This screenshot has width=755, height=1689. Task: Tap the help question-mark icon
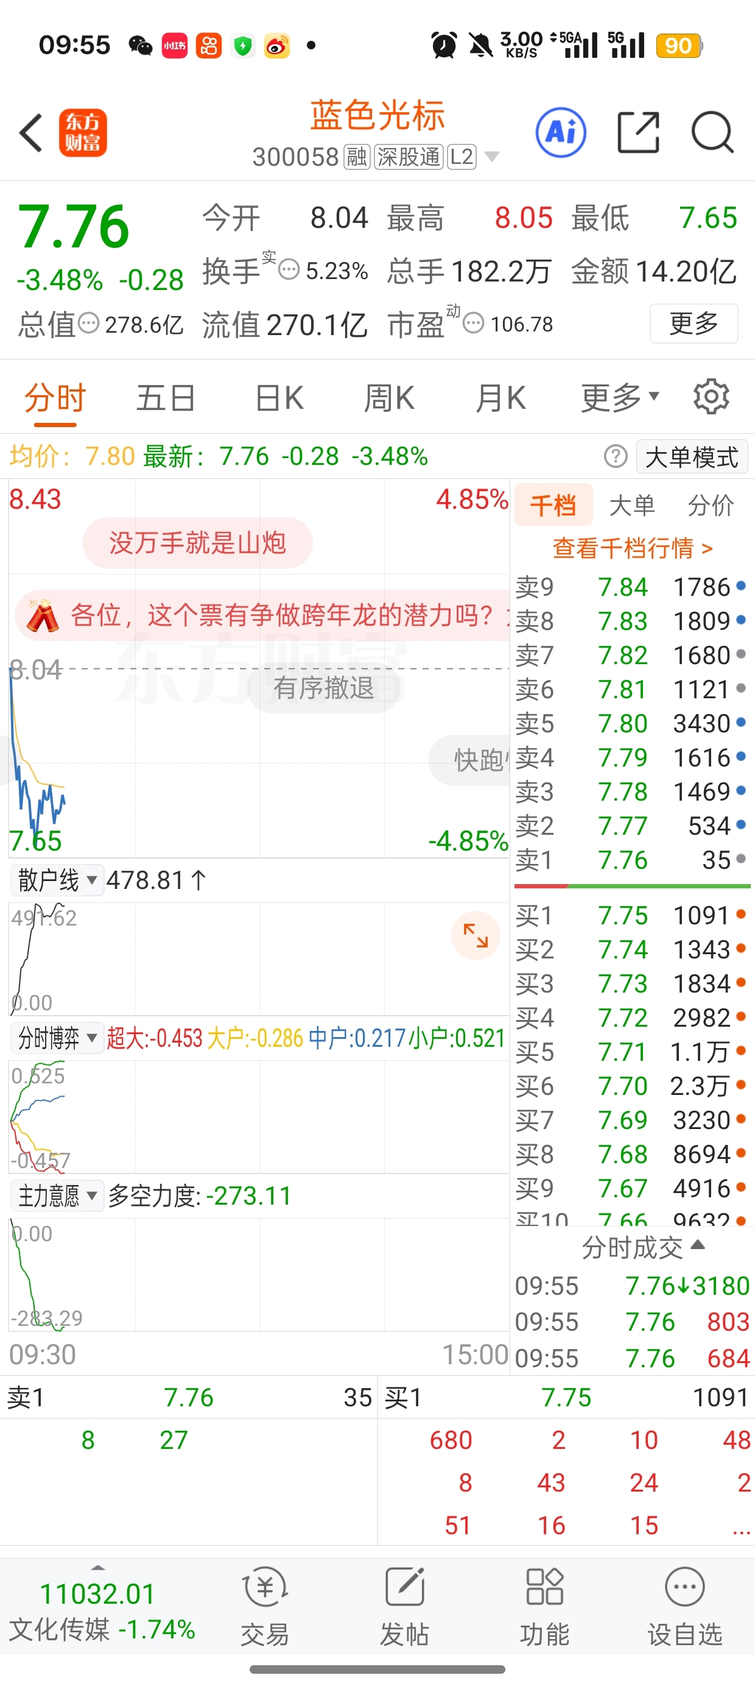coord(616,456)
